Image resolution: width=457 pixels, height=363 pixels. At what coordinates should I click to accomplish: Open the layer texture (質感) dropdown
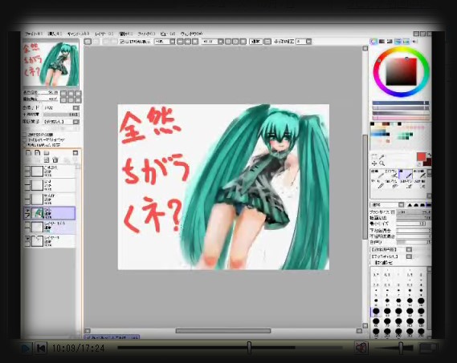click(x=75, y=122)
